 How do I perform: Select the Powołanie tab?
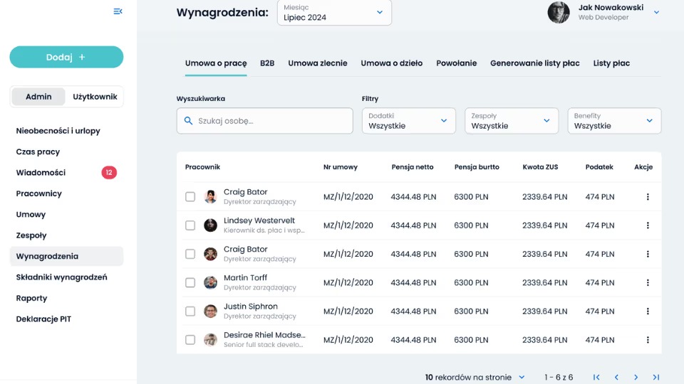(x=456, y=63)
